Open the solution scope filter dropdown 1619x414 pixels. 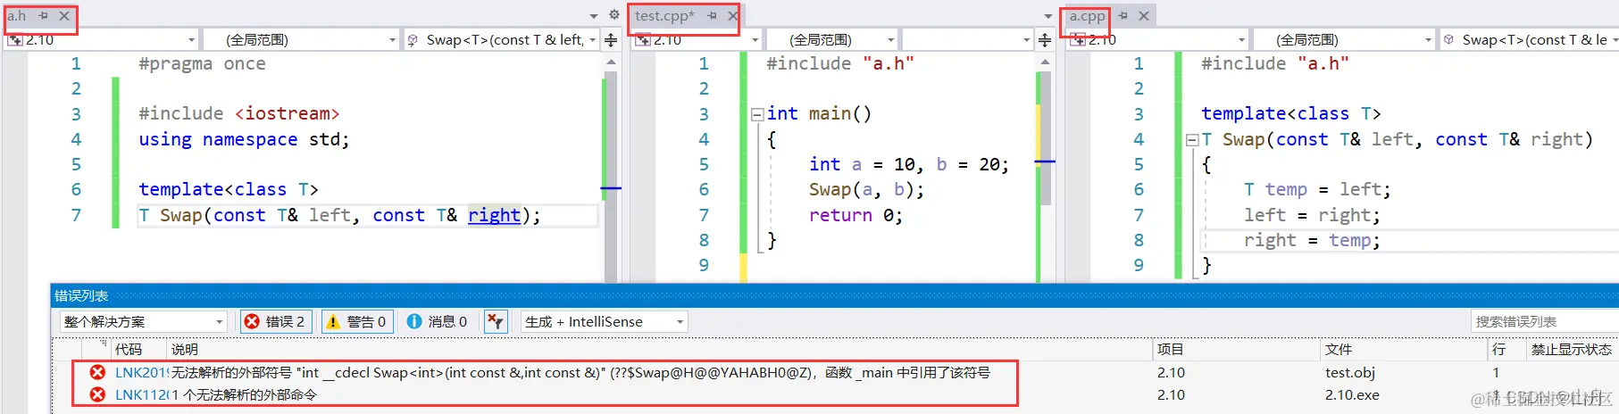(x=144, y=321)
